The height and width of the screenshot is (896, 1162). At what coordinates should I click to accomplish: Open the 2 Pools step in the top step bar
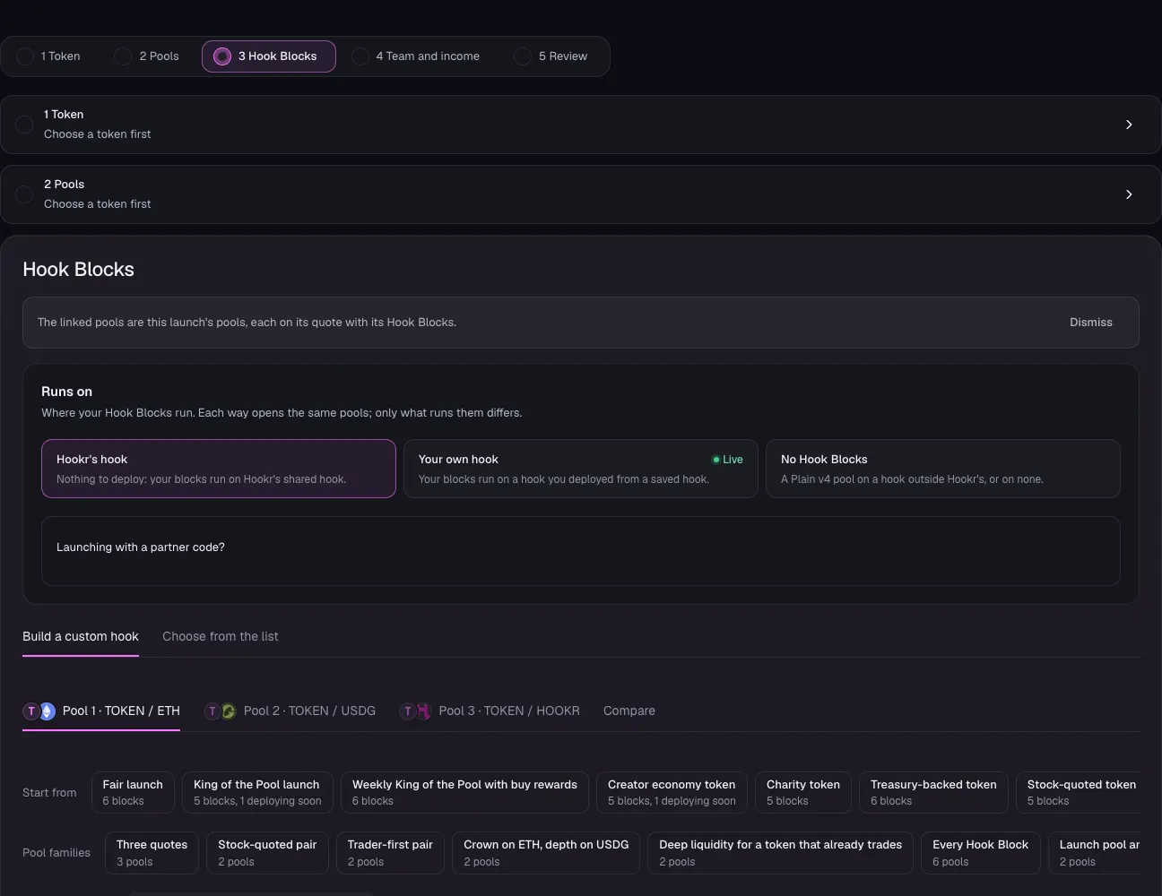tap(148, 56)
